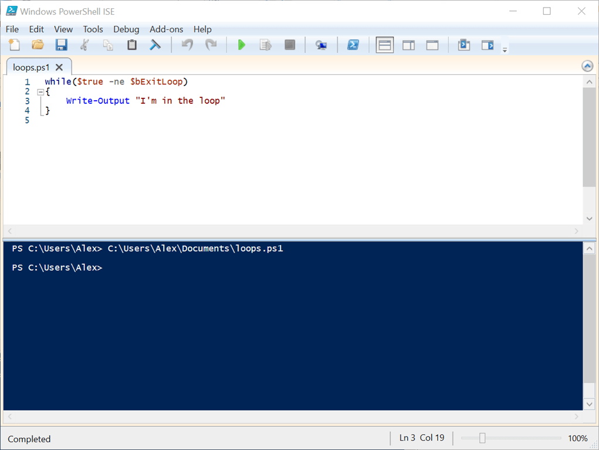Select the loops.ps1 tab
The image size is (599, 450).
tap(31, 67)
